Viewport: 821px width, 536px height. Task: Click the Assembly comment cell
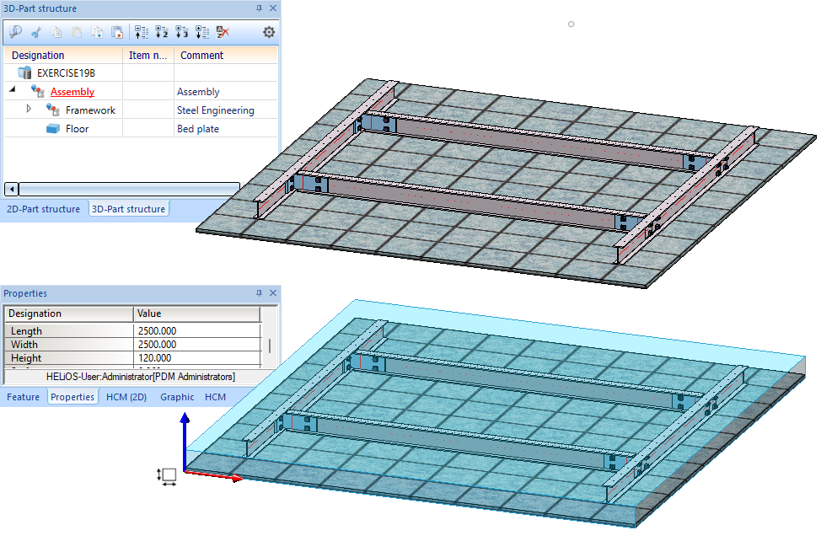click(198, 92)
